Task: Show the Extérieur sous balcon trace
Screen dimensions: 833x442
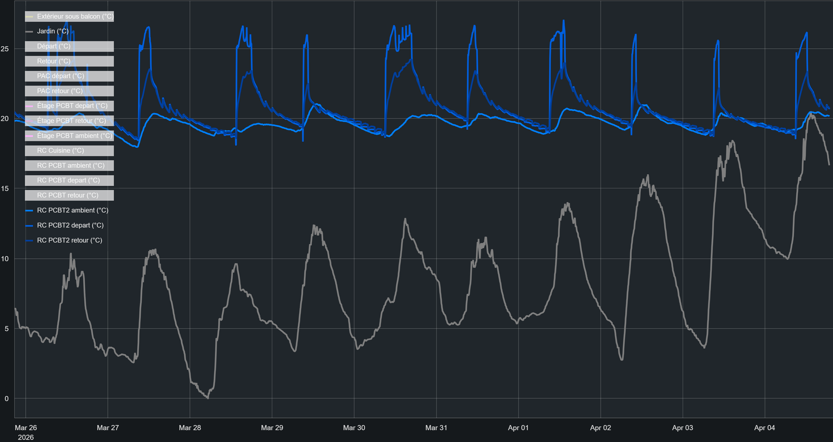Action: tap(75, 16)
